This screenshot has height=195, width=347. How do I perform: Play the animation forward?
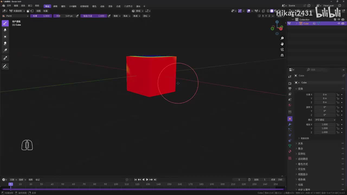(x=147, y=180)
